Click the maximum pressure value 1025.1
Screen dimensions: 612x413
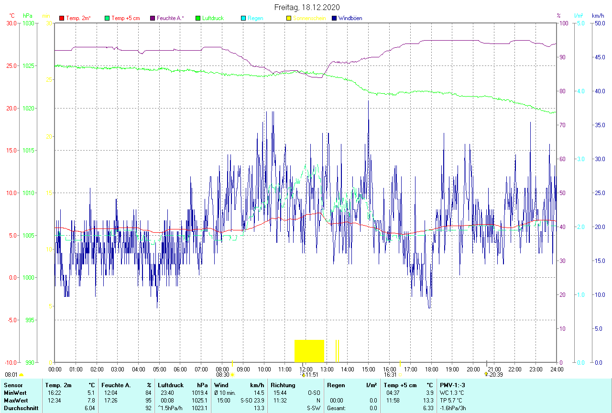(x=200, y=401)
